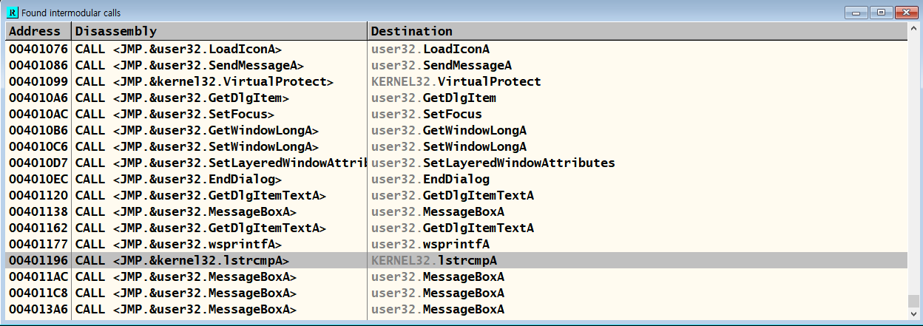Image resolution: width=923 pixels, height=326 pixels.
Task: Select address 004010A6
Action: click(x=38, y=98)
